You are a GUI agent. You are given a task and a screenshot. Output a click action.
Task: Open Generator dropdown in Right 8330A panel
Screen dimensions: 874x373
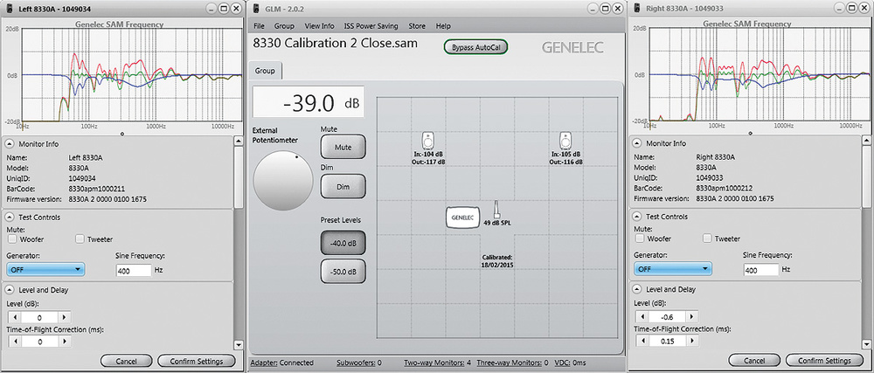[x=675, y=270]
